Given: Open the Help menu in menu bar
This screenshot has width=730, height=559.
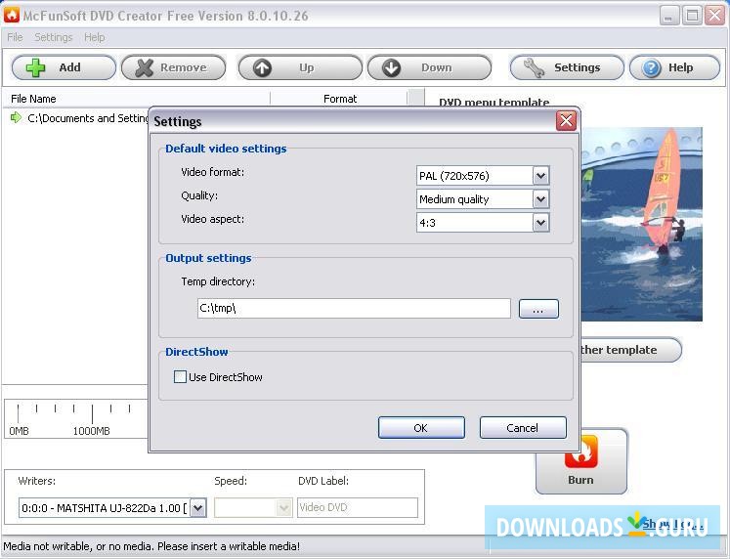Looking at the screenshot, I should coord(95,37).
